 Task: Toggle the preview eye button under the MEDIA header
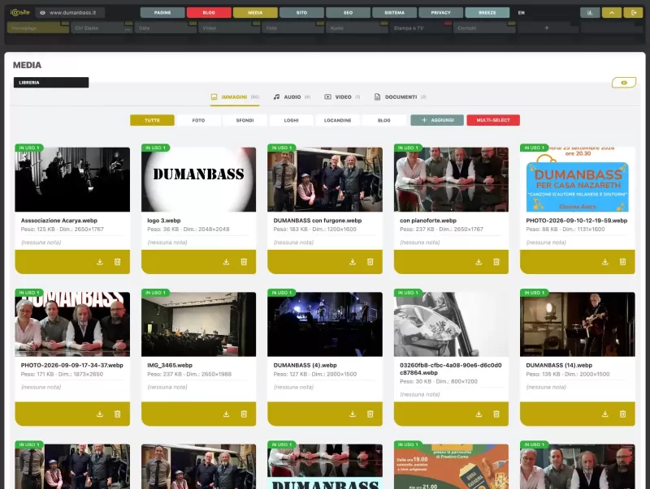[624, 83]
